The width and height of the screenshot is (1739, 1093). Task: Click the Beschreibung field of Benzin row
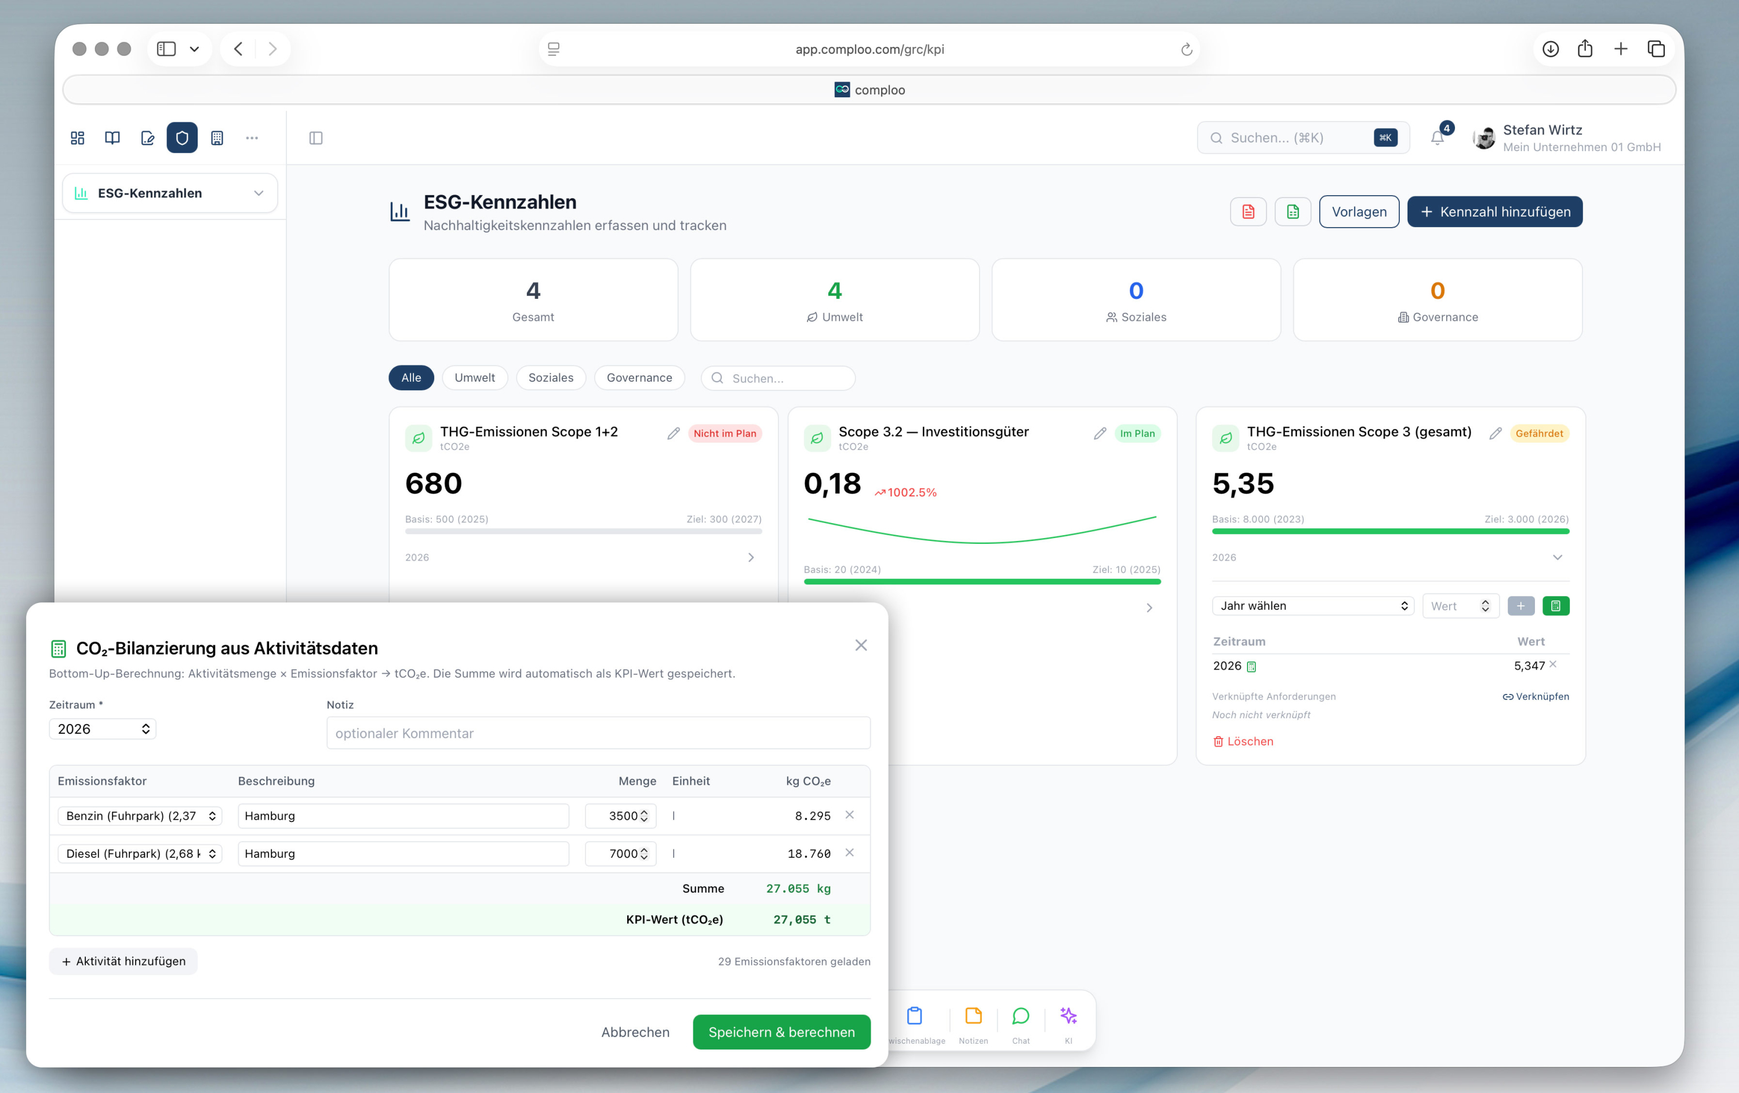(x=403, y=815)
